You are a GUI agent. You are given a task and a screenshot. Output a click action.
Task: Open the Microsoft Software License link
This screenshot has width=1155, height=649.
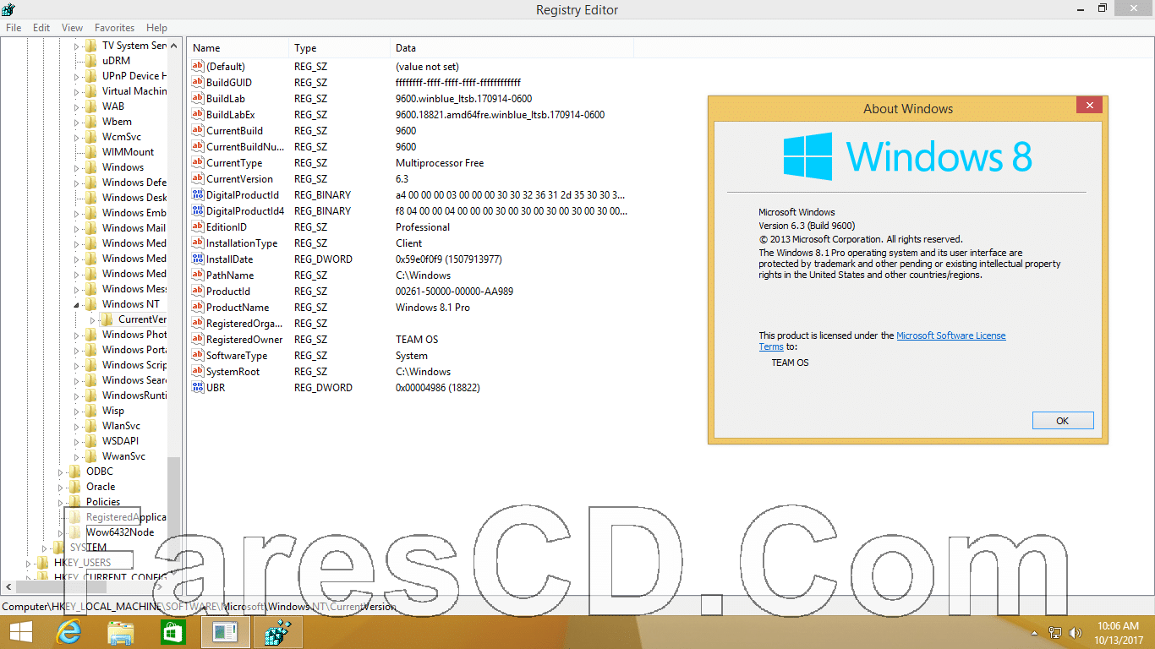[951, 335]
